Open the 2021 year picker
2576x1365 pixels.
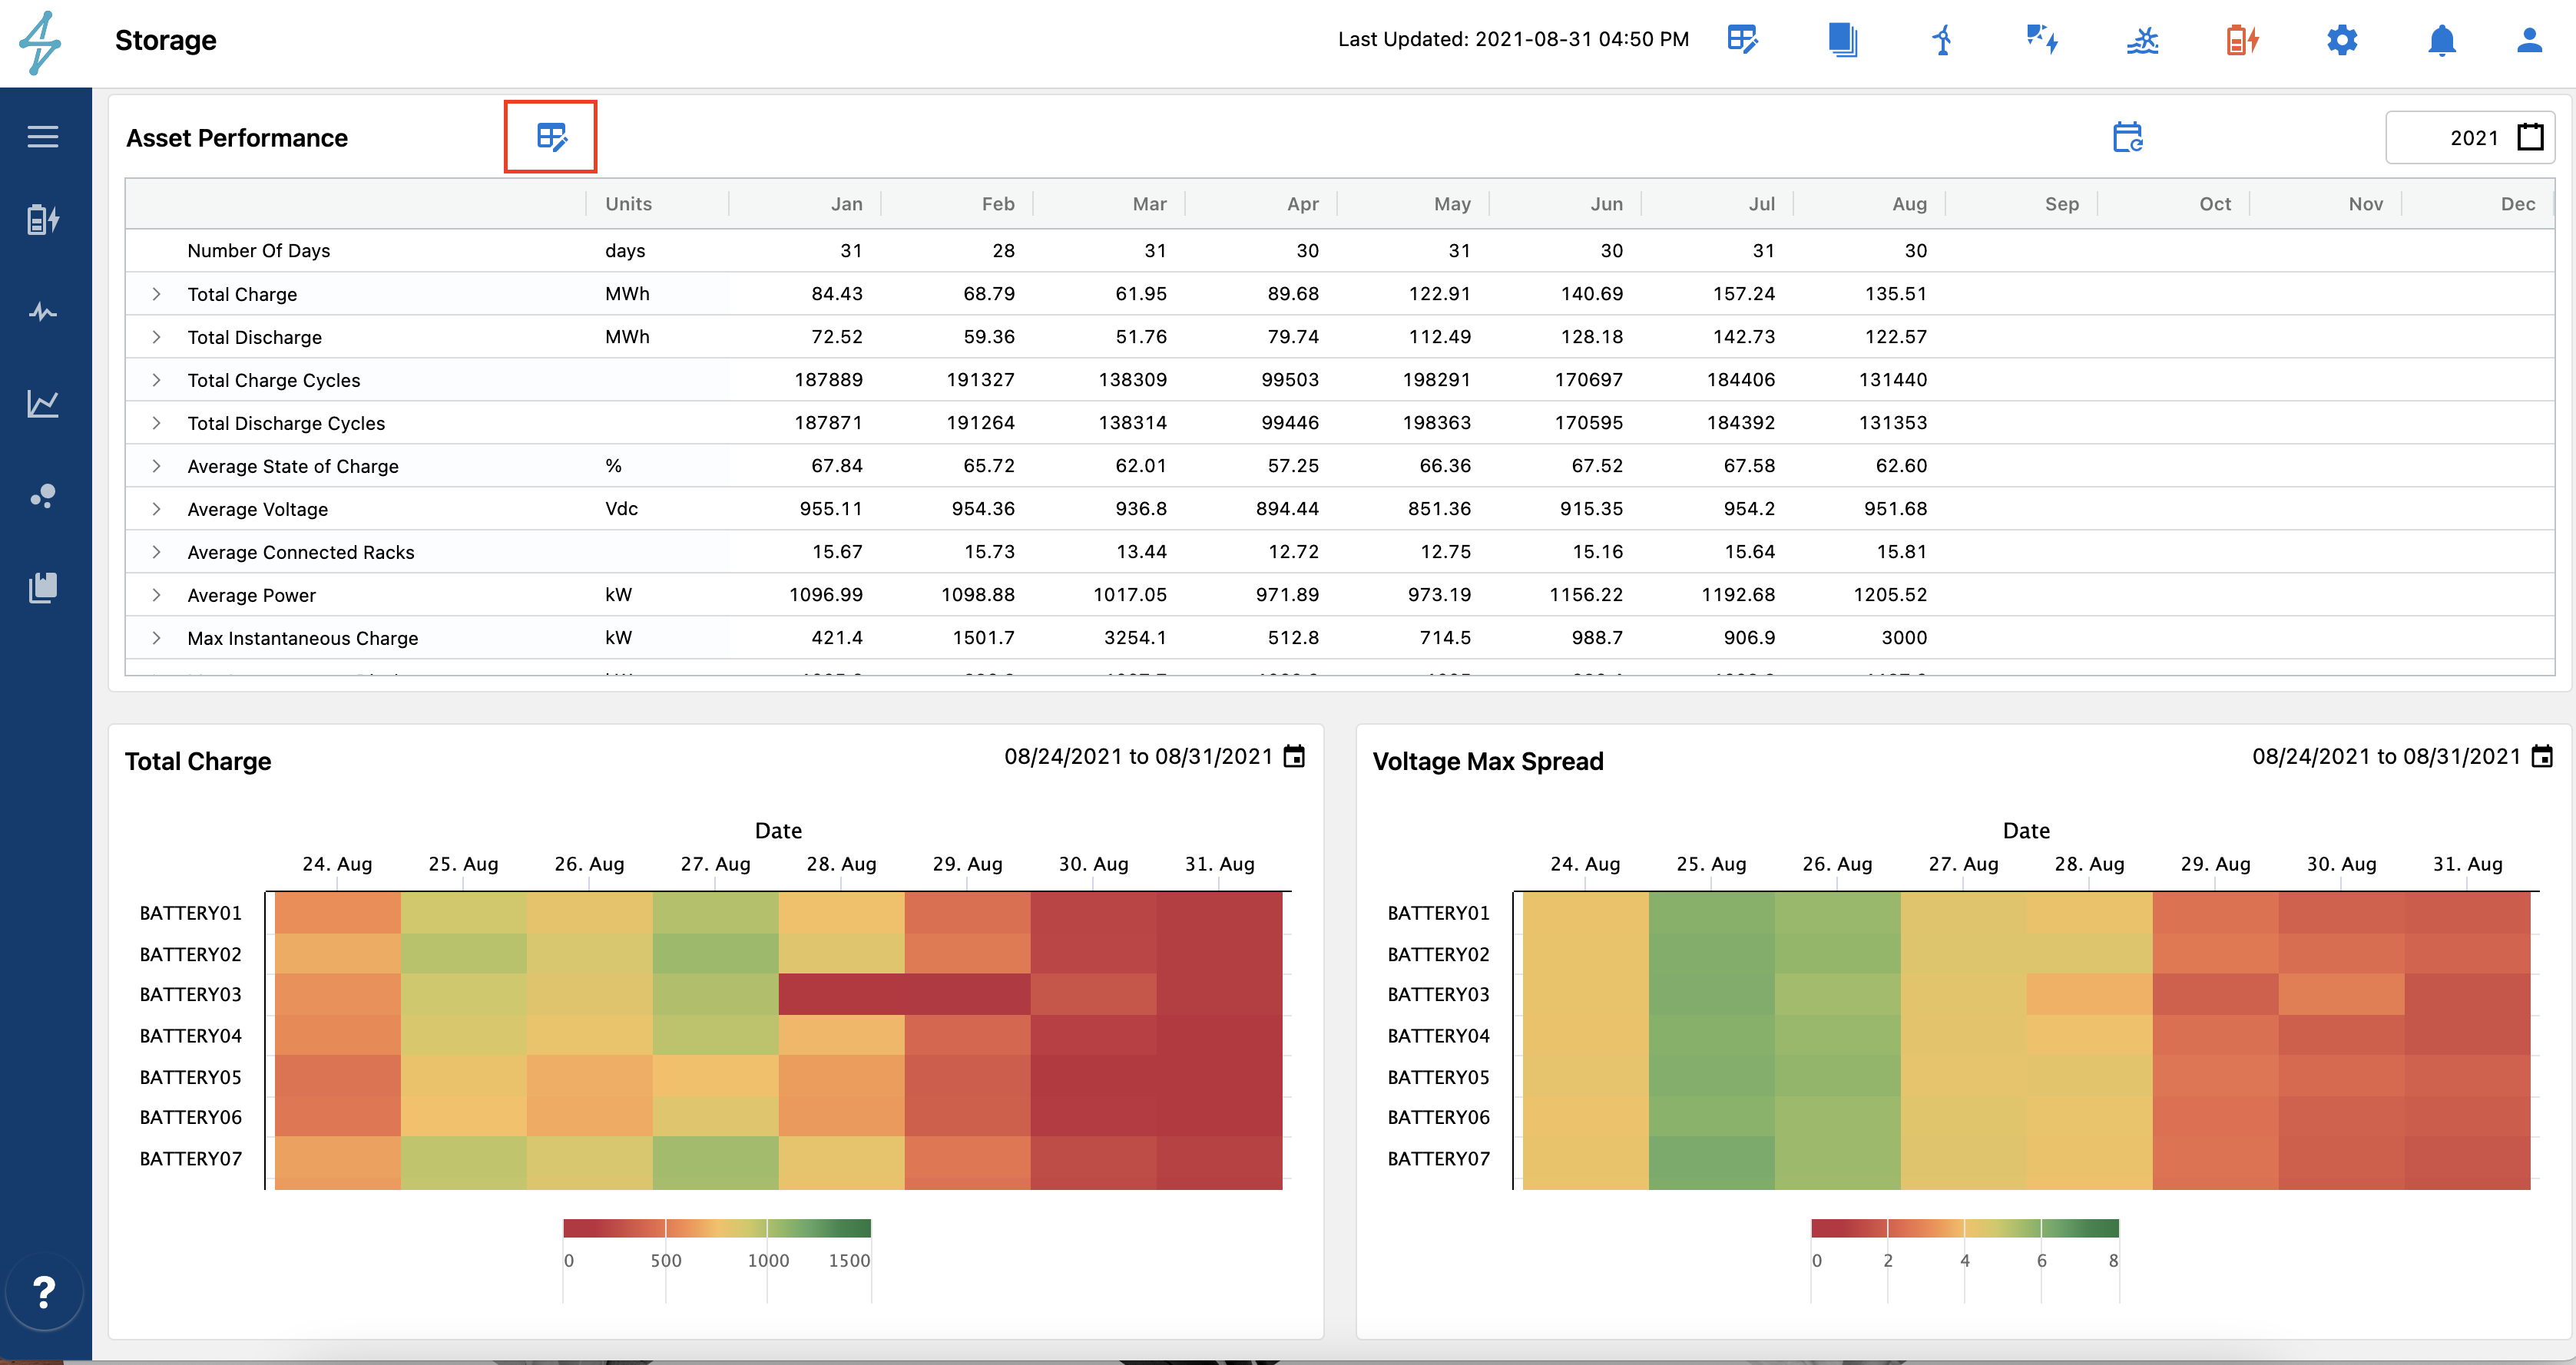coord(2530,137)
